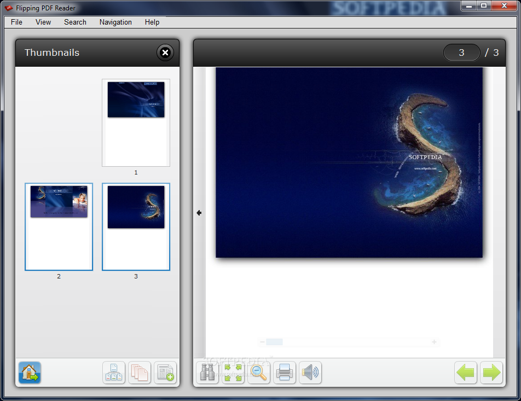This screenshot has height=401, width=521.
Task: Open search with the binoculars icon
Action: click(207, 373)
